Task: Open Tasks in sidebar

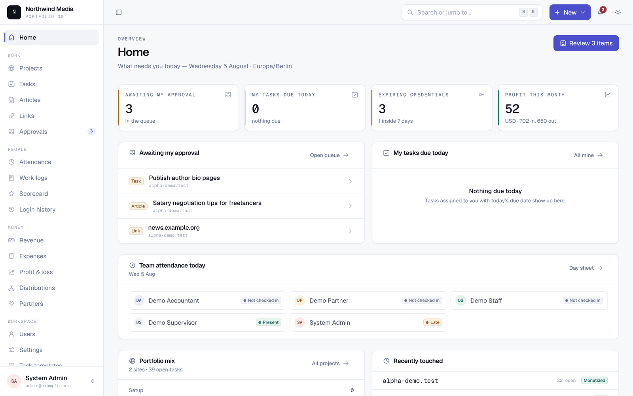Action: [x=51, y=84]
